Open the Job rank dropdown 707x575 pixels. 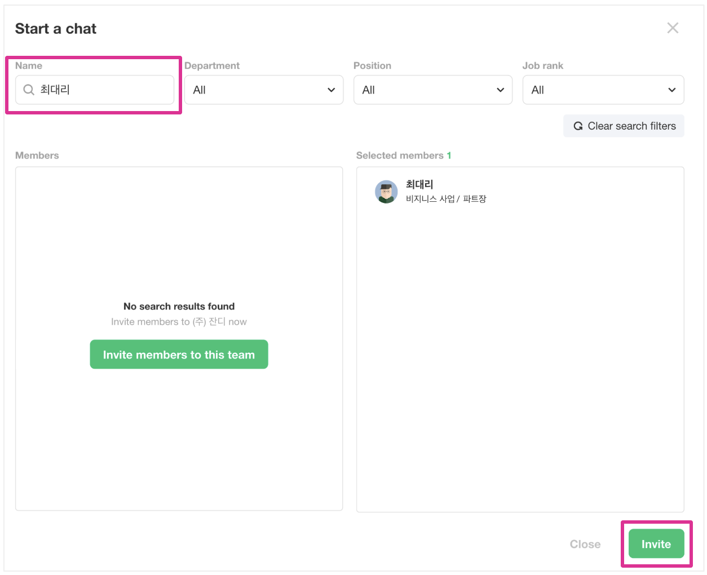tap(603, 90)
